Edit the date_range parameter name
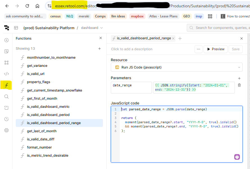 tap(131, 87)
